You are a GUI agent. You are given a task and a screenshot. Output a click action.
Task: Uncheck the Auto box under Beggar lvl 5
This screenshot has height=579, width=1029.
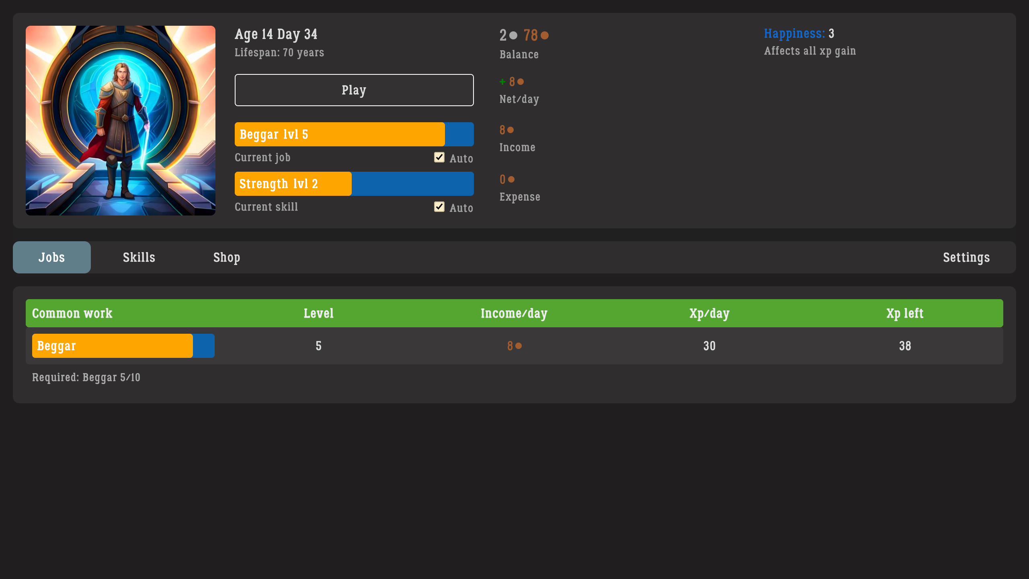[x=439, y=157]
